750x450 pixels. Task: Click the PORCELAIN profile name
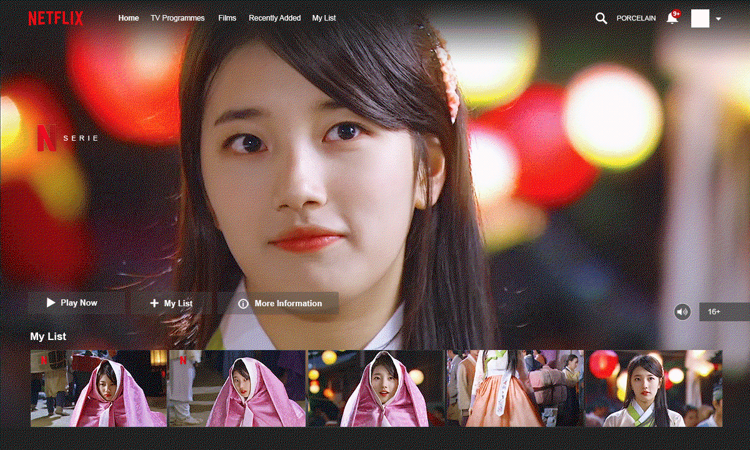[636, 18]
